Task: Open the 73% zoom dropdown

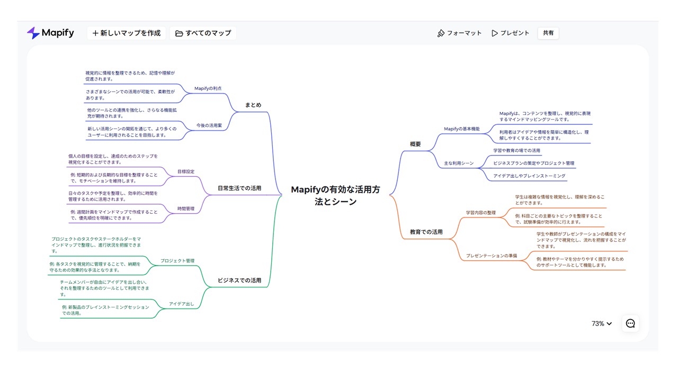Action: [602, 323]
